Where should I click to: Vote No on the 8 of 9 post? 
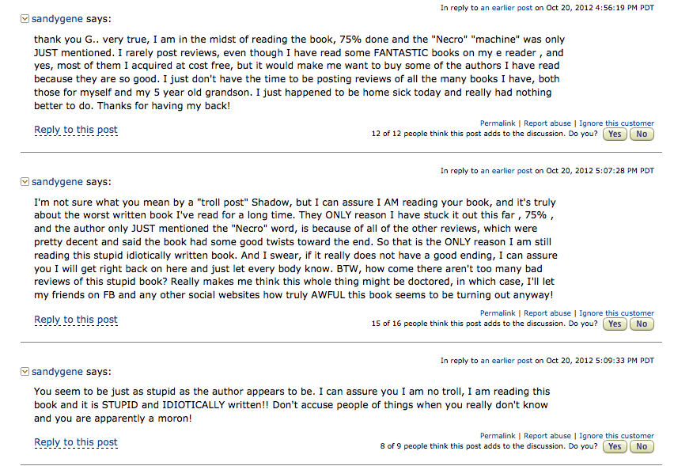[642, 447]
